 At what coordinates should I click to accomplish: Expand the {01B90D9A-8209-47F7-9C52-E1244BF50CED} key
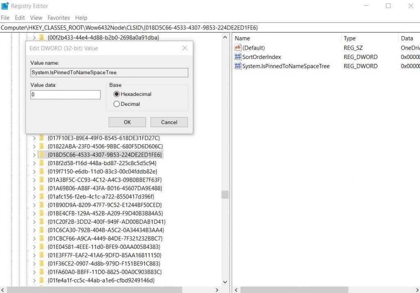[x=34, y=204]
